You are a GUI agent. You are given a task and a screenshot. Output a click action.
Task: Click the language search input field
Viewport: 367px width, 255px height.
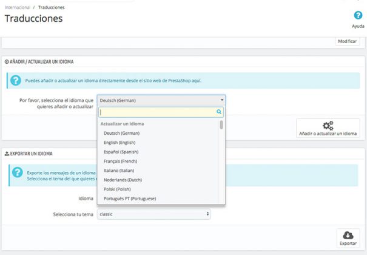point(158,112)
